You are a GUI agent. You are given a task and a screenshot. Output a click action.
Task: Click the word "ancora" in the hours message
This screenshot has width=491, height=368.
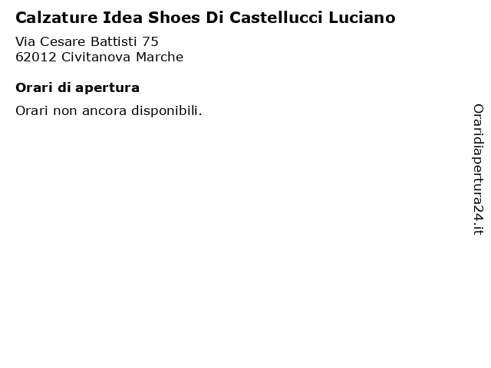tap(104, 111)
